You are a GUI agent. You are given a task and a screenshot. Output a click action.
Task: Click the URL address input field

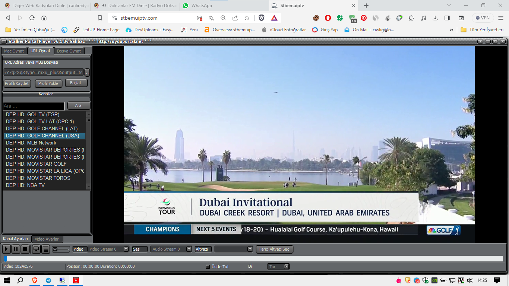[43, 72]
